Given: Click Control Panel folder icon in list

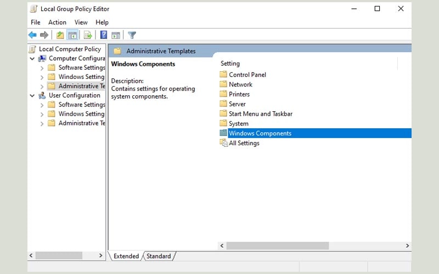Looking at the screenshot, I should pyautogui.click(x=223, y=75).
